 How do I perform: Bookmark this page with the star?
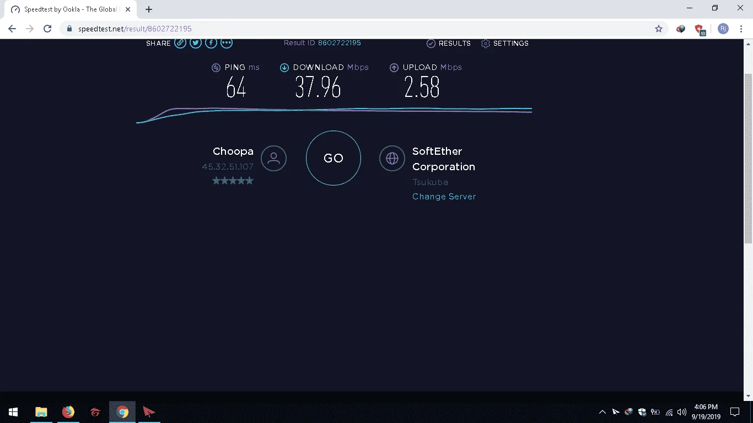coord(658,29)
